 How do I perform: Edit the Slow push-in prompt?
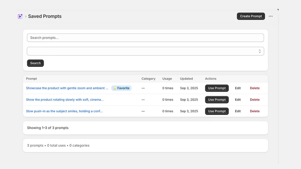tap(238, 111)
